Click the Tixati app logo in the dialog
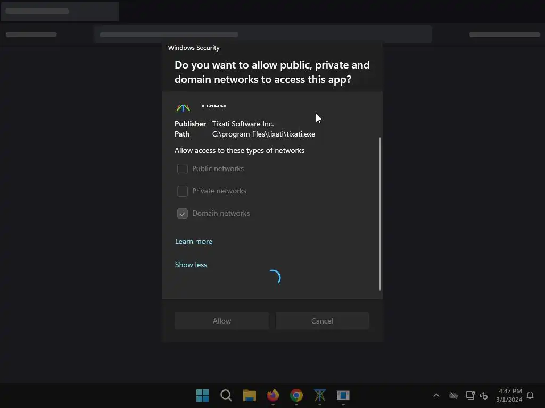Image resolution: width=545 pixels, height=408 pixels. 183,108
